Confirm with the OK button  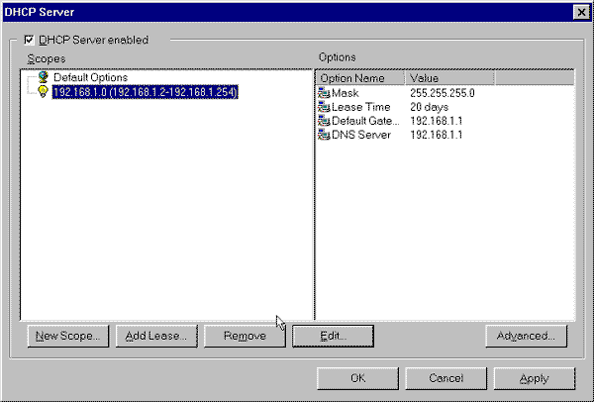click(x=358, y=378)
